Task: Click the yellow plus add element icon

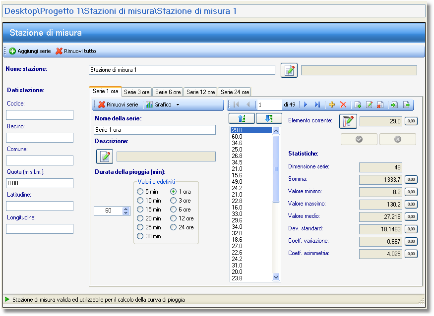Action: [x=332, y=105]
